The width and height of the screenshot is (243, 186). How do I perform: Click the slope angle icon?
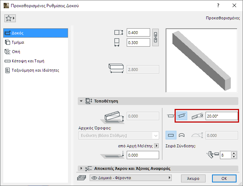[197, 116]
